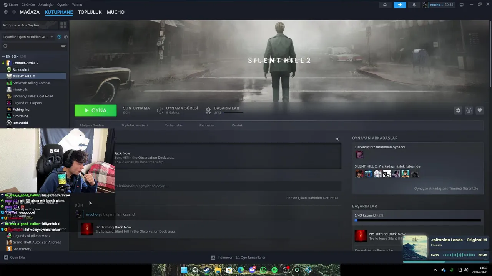The width and height of the screenshot is (492, 276).
Task: Open the game info icon
Action: coord(469,110)
